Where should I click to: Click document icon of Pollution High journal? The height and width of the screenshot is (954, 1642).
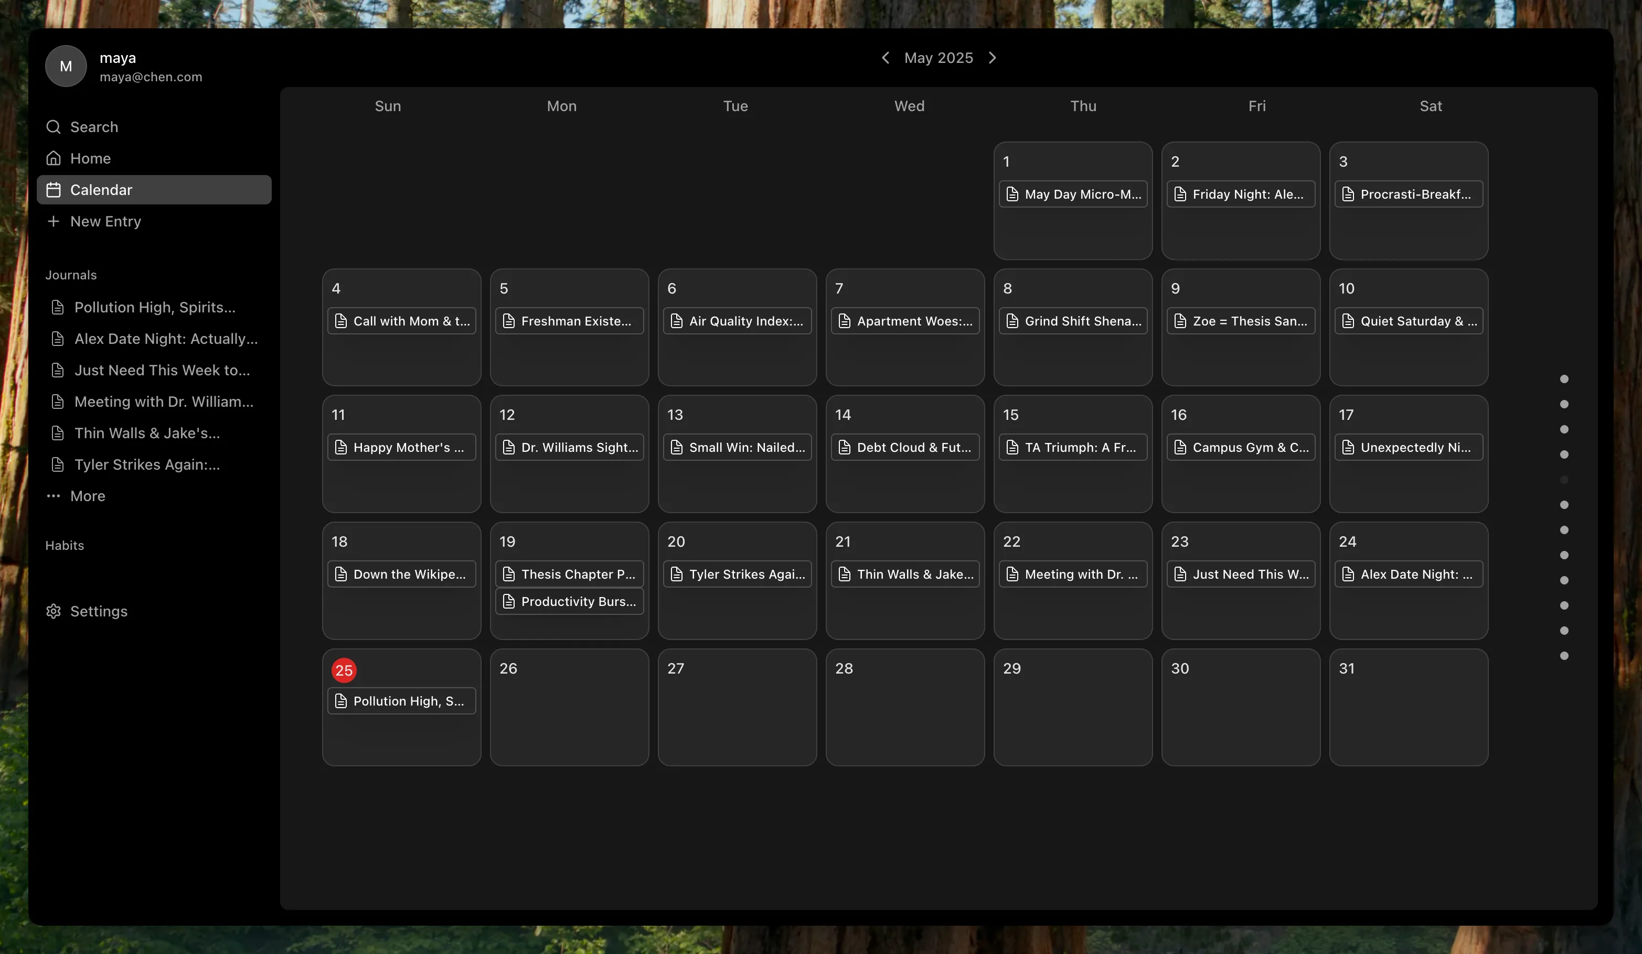pyautogui.click(x=57, y=307)
